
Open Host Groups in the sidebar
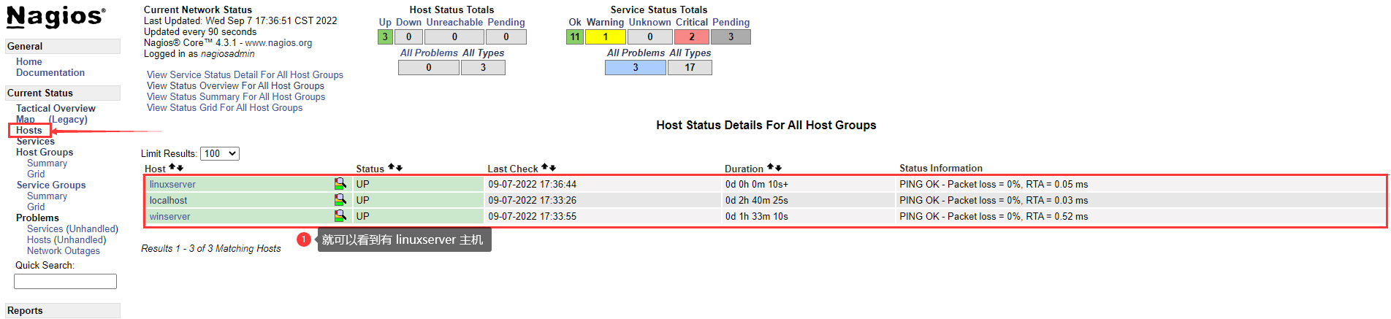[x=45, y=152]
